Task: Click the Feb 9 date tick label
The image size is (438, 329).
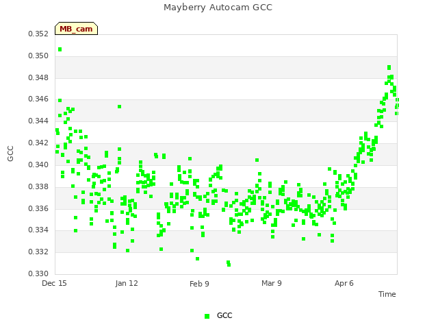Action: [x=199, y=284]
